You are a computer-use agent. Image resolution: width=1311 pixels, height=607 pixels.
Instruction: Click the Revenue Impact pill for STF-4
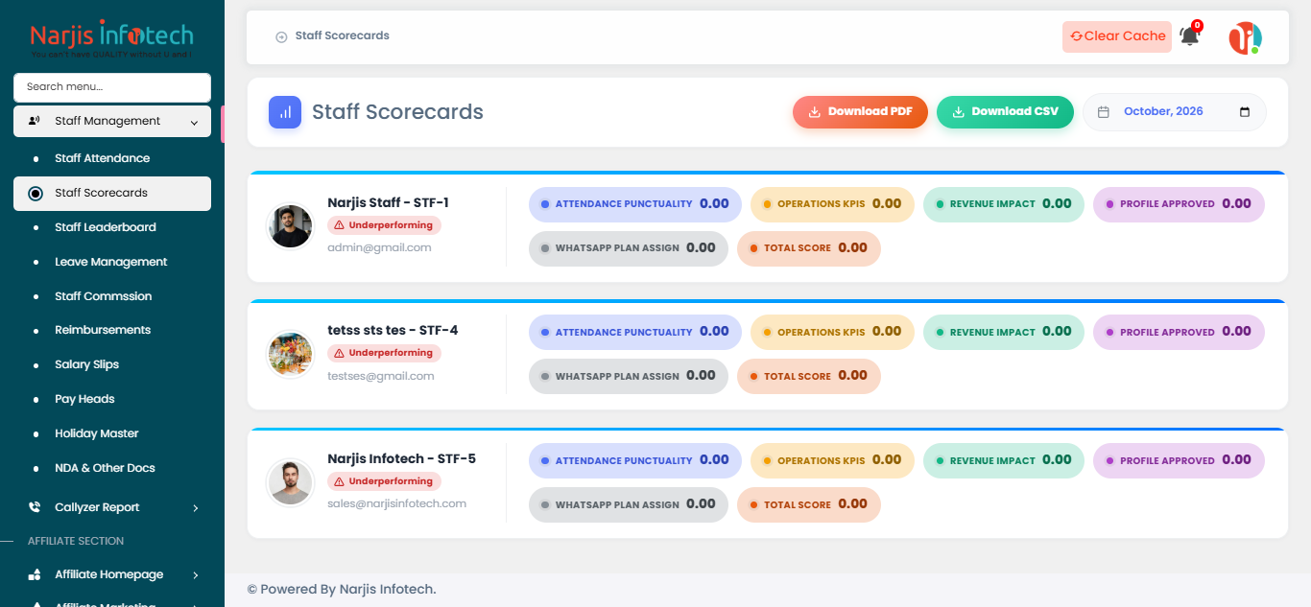point(1004,332)
